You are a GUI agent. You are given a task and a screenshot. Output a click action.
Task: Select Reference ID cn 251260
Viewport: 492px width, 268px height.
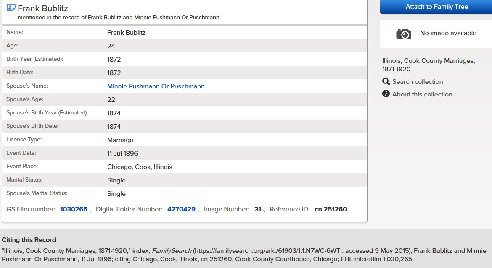pos(331,209)
